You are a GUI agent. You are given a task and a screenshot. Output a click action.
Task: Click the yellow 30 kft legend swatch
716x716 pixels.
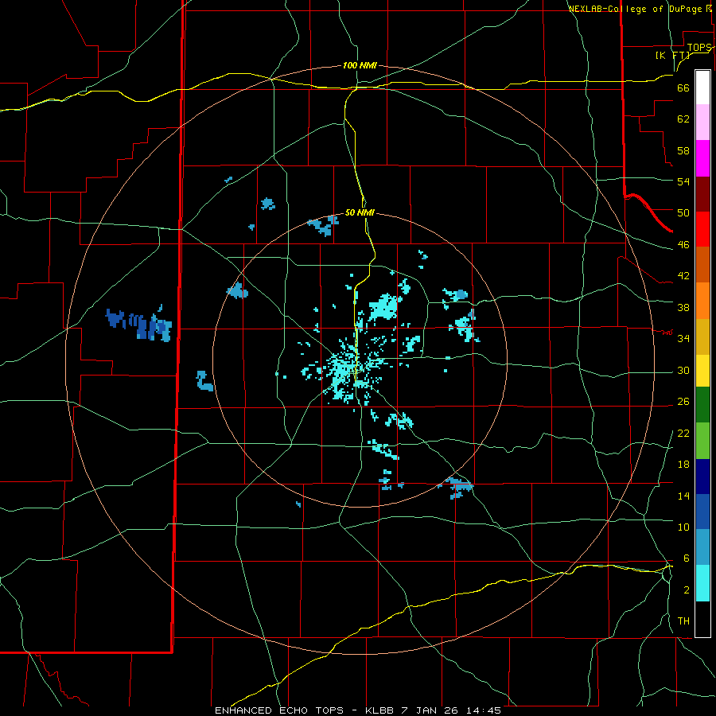tap(702, 371)
